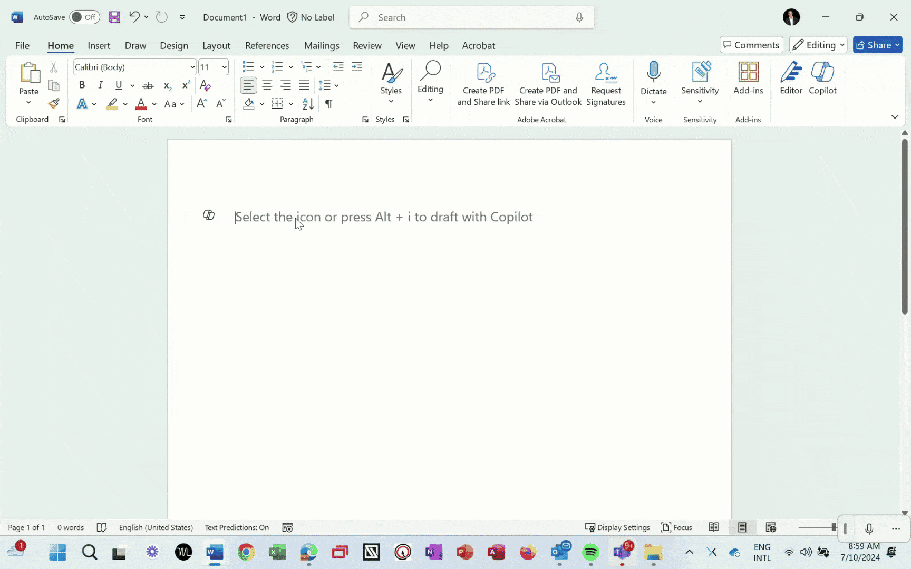Toggle Justify alignment

[304, 85]
